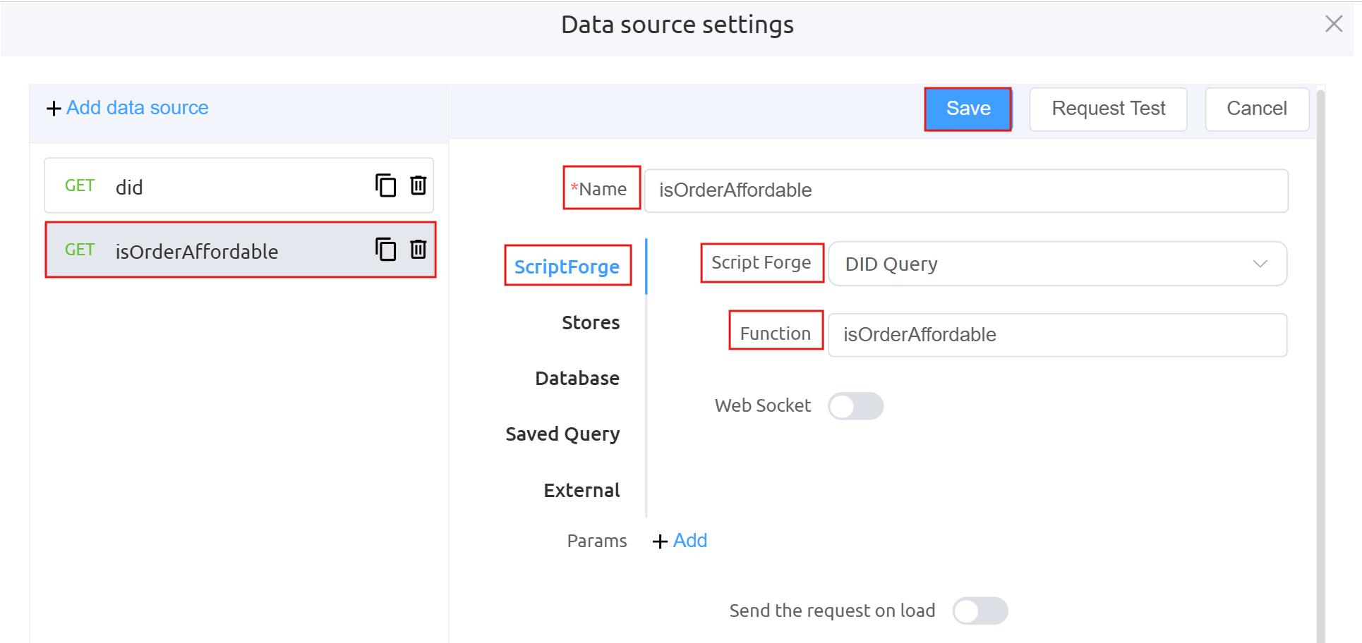Click the Request Test button
The width and height of the screenshot is (1362, 643).
click(x=1107, y=109)
